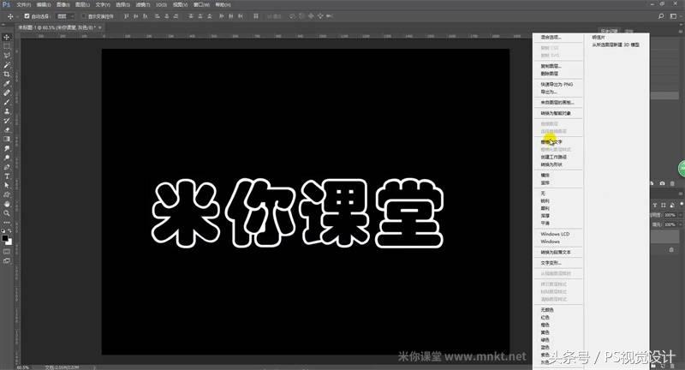The height and width of the screenshot is (370, 685).
Task: Open the 图层 (Layer) menu
Action: coord(82,5)
